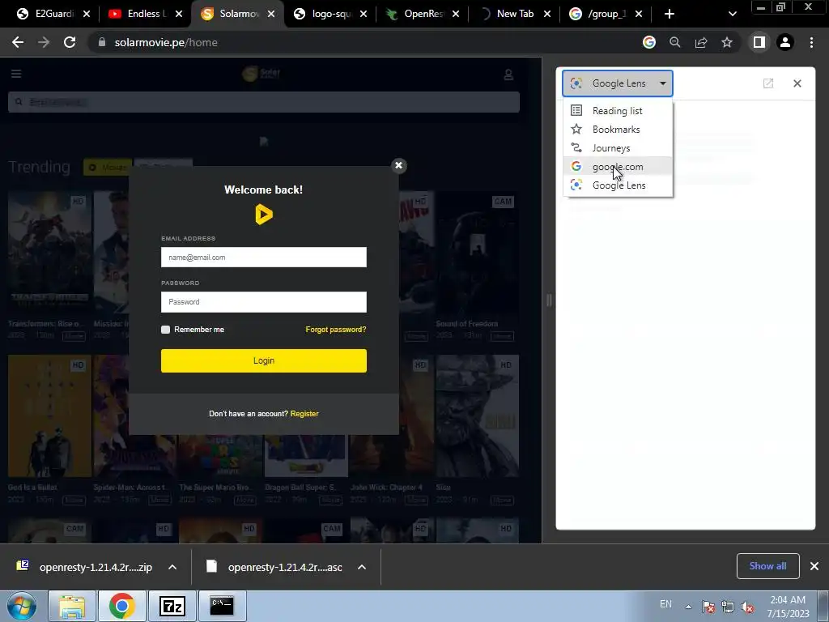Open the openresty zip download item
Image resolution: width=829 pixels, height=622 pixels.
pos(84,567)
